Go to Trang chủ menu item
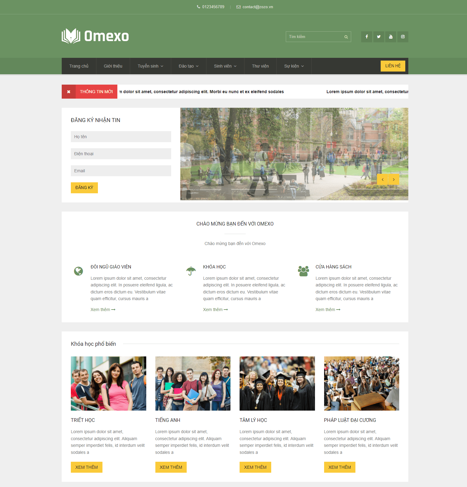 click(79, 66)
